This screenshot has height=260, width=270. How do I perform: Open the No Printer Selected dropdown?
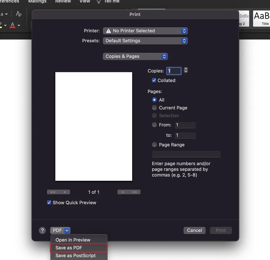coord(145,31)
